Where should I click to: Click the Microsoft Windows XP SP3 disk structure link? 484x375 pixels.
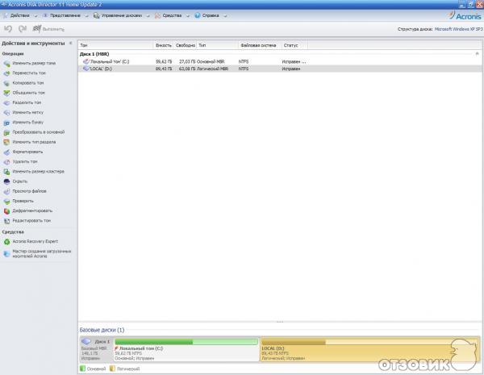[458, 29]
